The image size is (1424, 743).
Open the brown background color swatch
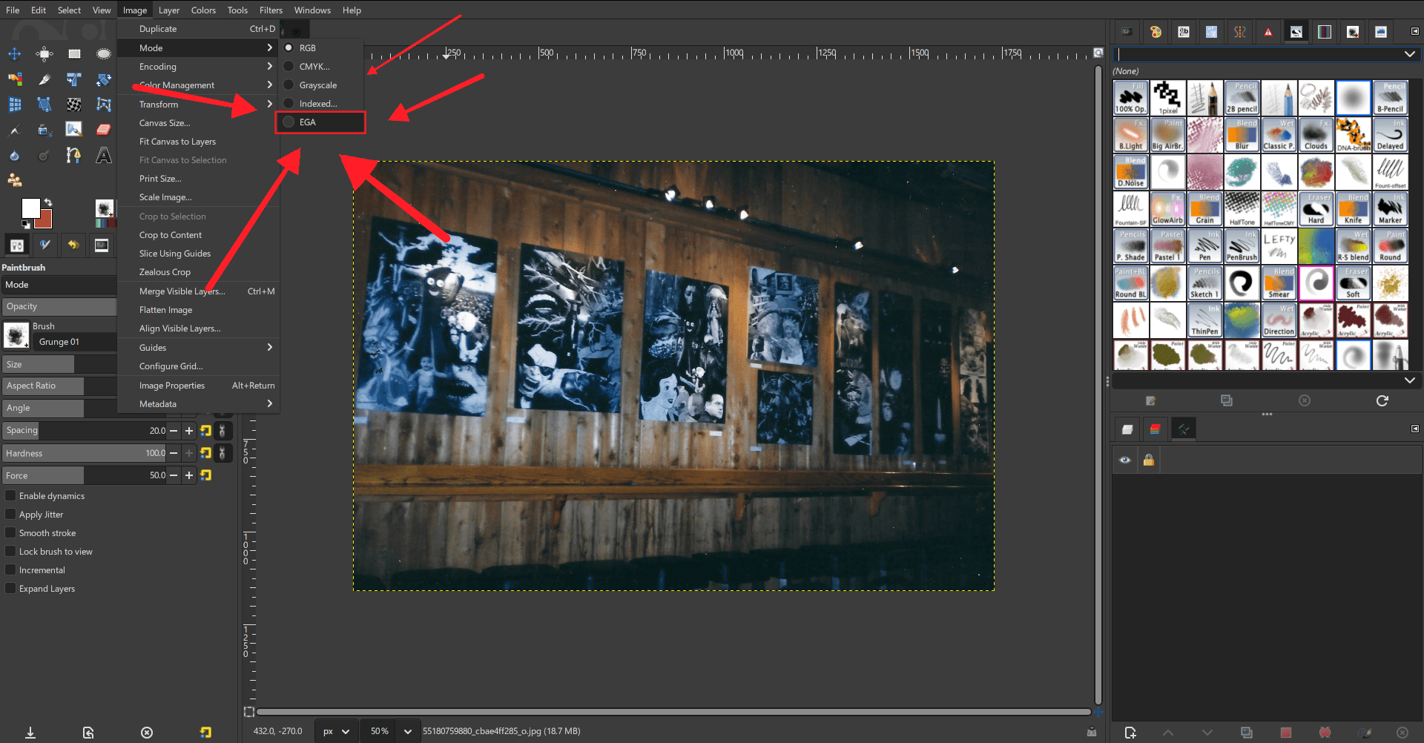(x=44, y=220)
